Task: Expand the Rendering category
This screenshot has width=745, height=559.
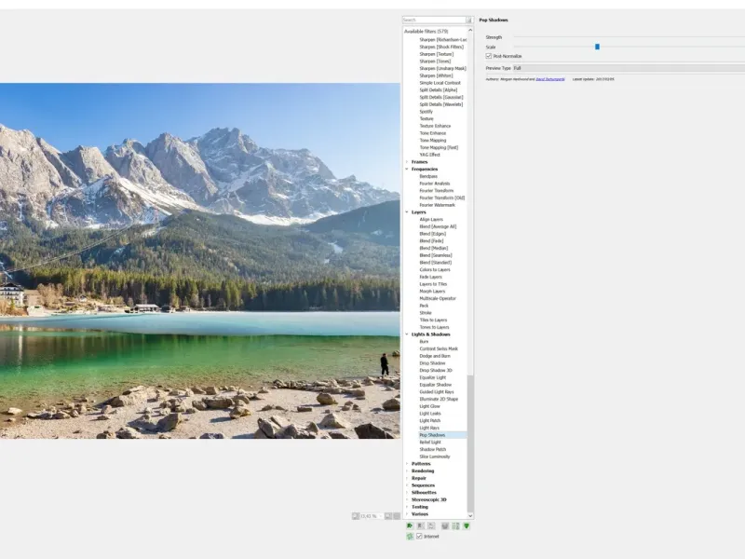Action: pyautogui.click(x=407, y=470)
